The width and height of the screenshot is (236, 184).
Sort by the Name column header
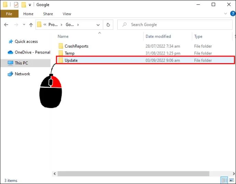63,36
